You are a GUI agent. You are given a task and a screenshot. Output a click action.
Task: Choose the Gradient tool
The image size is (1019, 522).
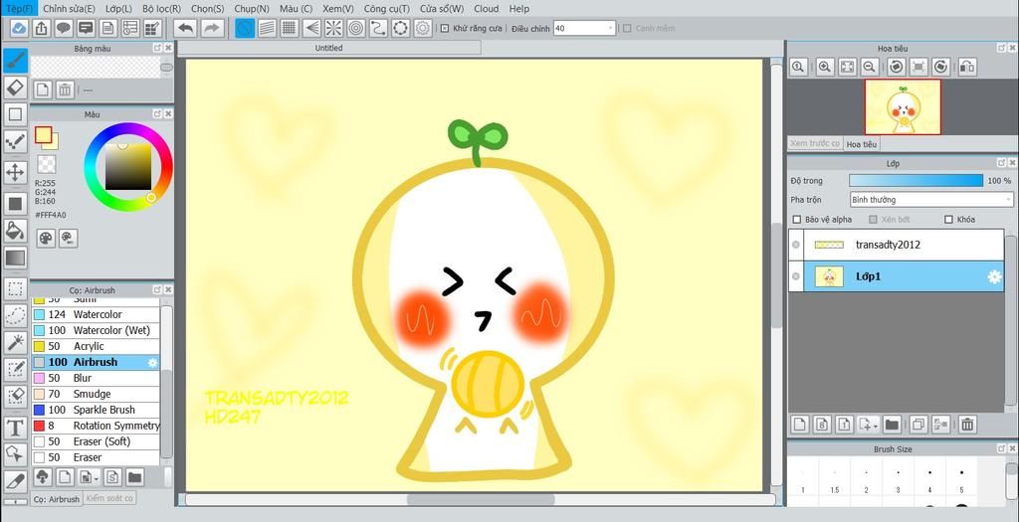(x=16, y=258)
